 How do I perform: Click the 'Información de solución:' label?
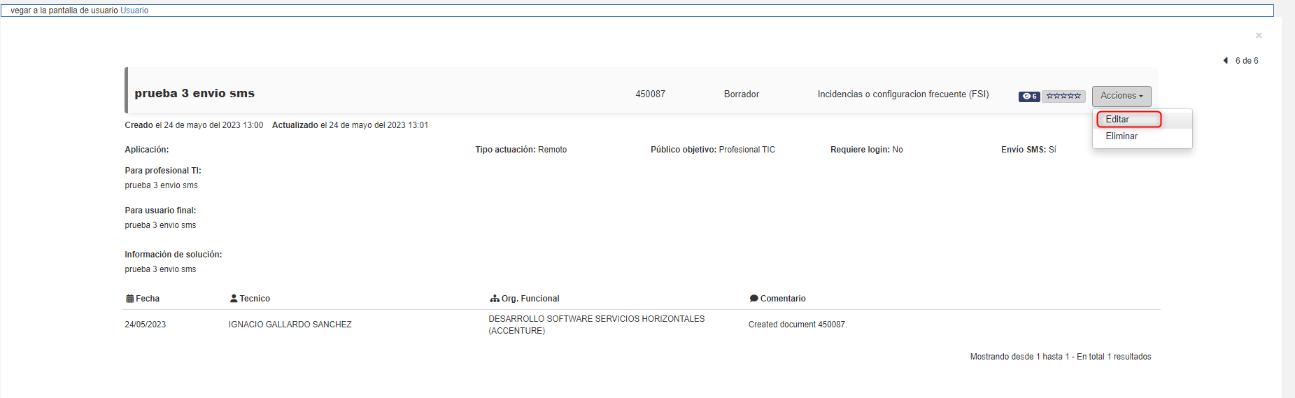(x=174, y=255)
